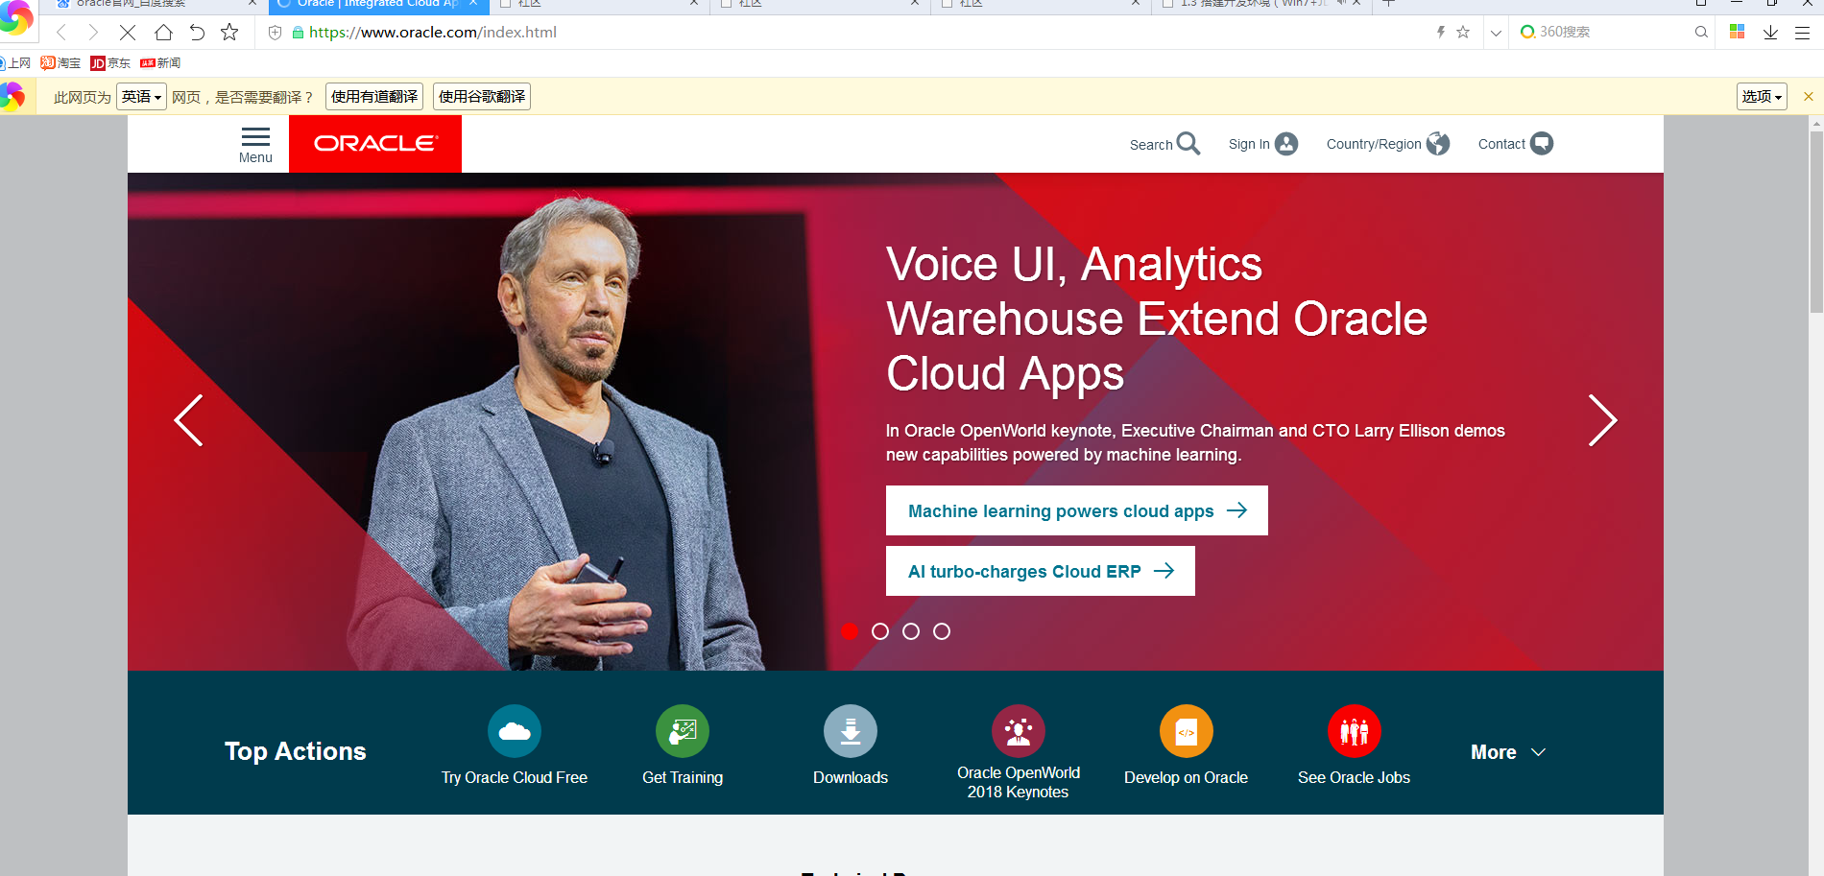Viewport: 1824px width, 876px height.
Task: Expand the address bar history chevron
Action: coord(1496,33)
